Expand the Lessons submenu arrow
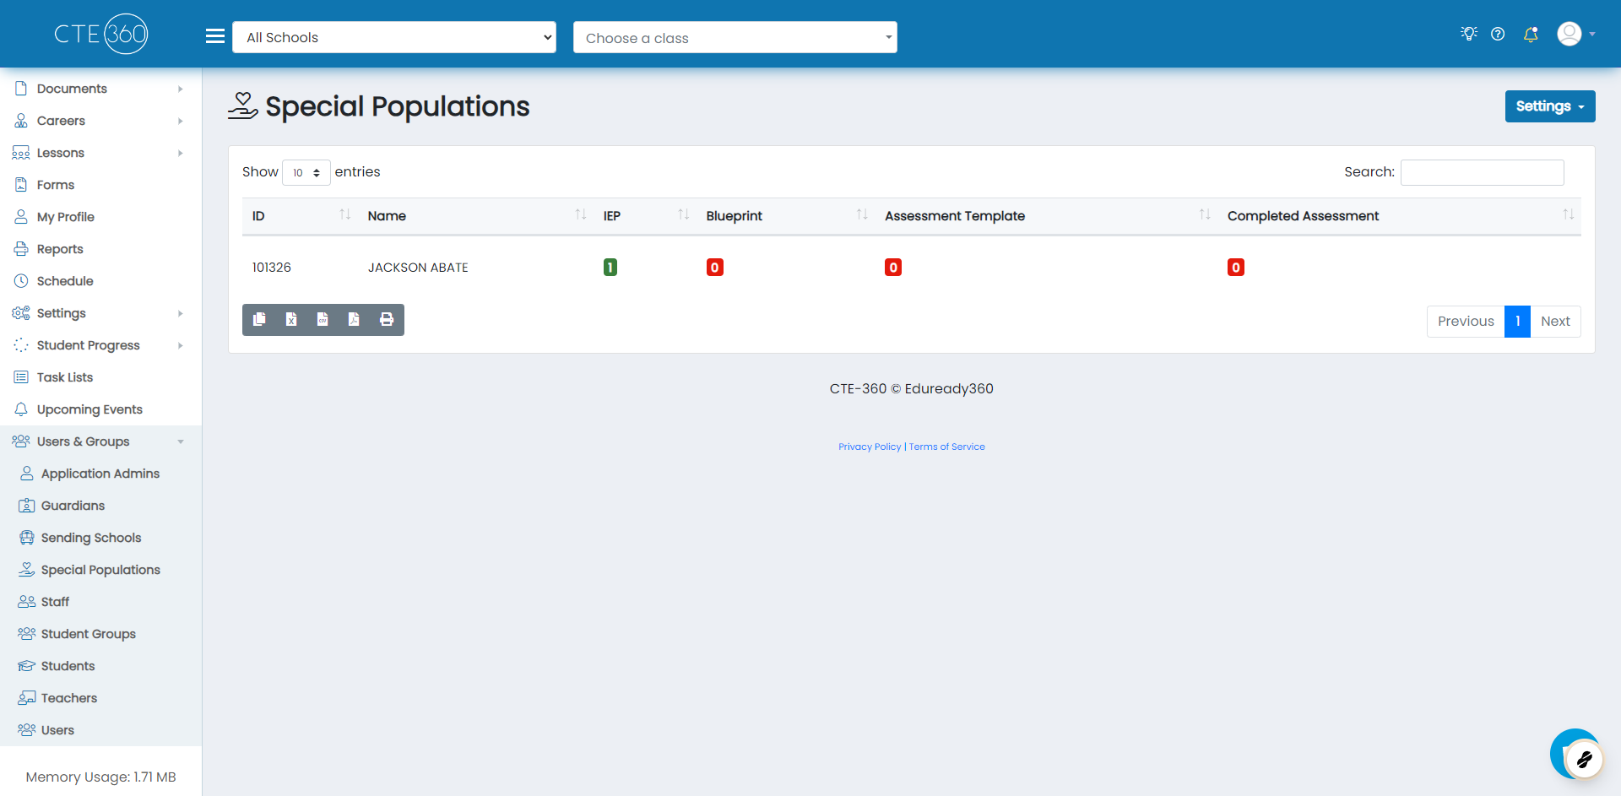Screen dimensions: 1621x796 180,153
